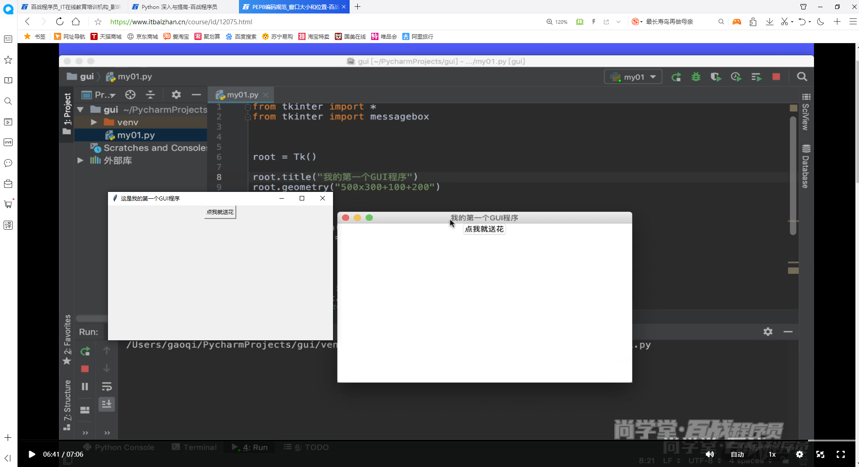The image size is (859, 467).
Task: Toggle pause output button in Run panel
Action: 85,387
